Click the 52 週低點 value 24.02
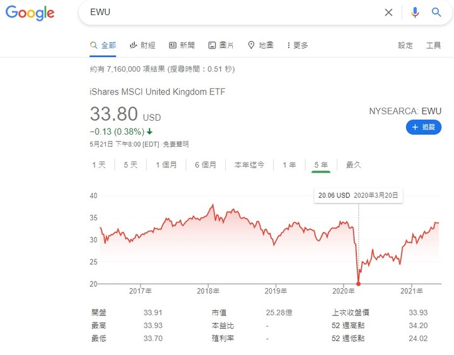Screen dimensions: 454x355 pos(418,338)
